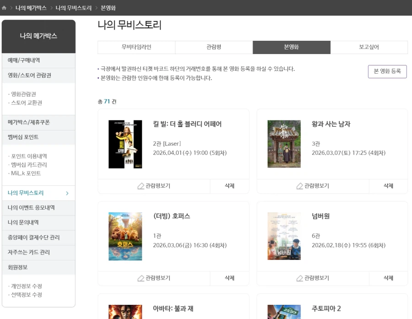The image size is (412, 319).
Task: Click the 호퍼스 movie poster thumbnail
Action: [x=125, y=236]
